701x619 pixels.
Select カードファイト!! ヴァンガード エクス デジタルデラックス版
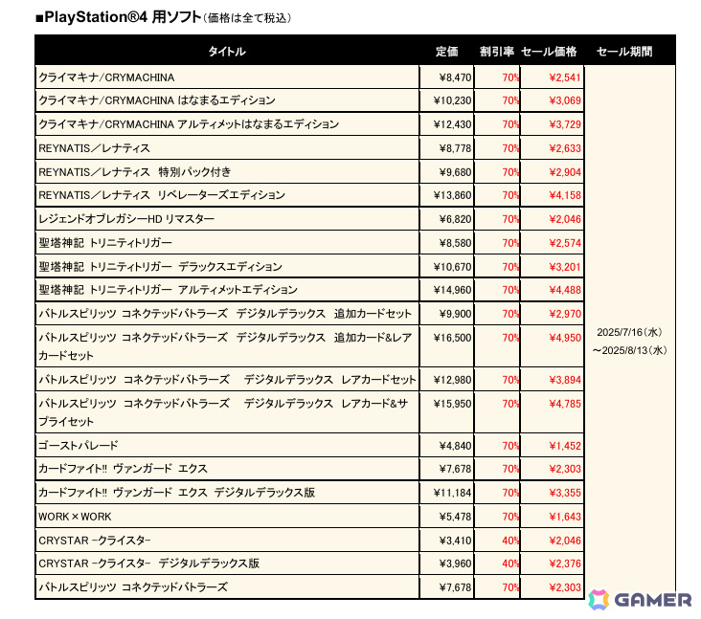click(176, 492)
